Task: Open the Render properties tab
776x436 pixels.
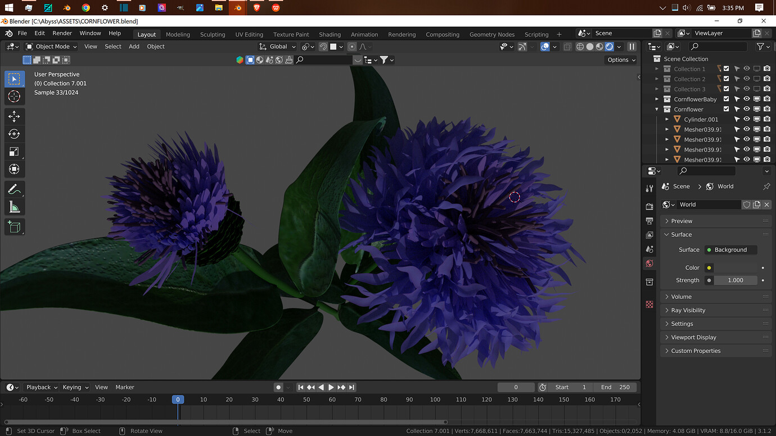Action: pos(649,206)
